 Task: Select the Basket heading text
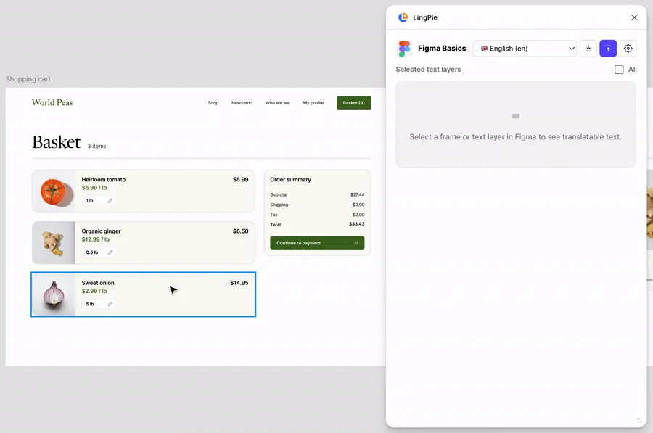(x=56, y=142)
